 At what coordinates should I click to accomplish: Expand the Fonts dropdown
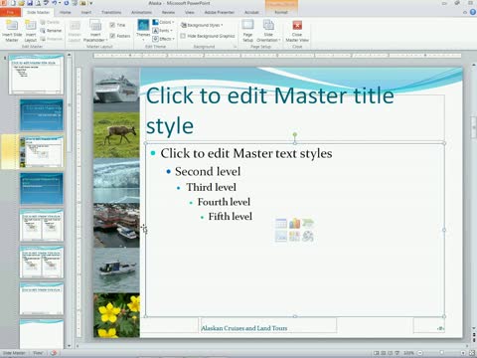tap(163, 31)
